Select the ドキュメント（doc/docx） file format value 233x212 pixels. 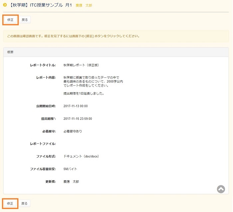81,156
